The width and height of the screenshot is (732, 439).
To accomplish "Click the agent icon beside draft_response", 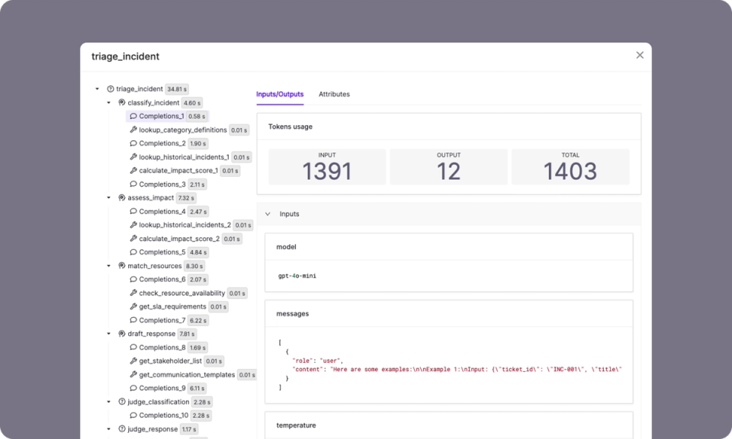I will 120,333.
